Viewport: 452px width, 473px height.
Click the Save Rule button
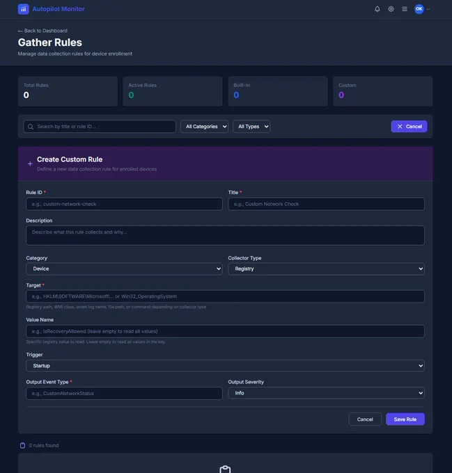pos(405,419)
